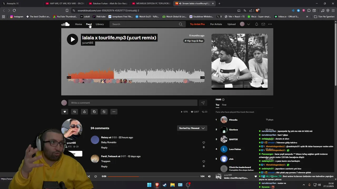The image size is (337, 189).
Task: Open the three-dot settings menu in header
Action: point(270,24)
